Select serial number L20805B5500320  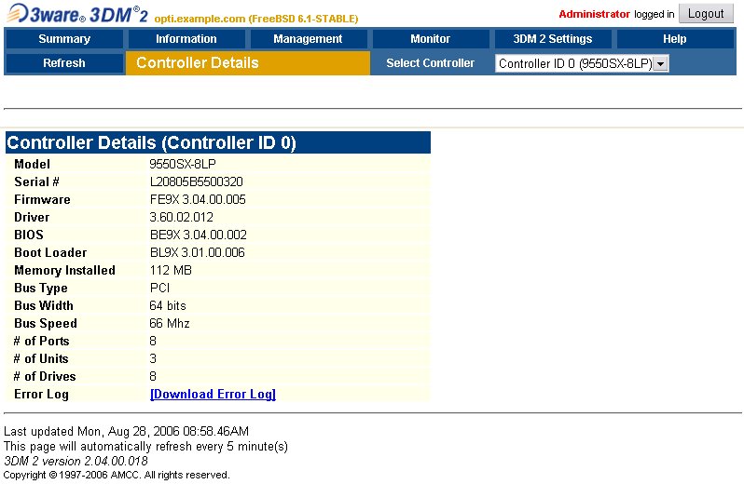pos(197,181)
